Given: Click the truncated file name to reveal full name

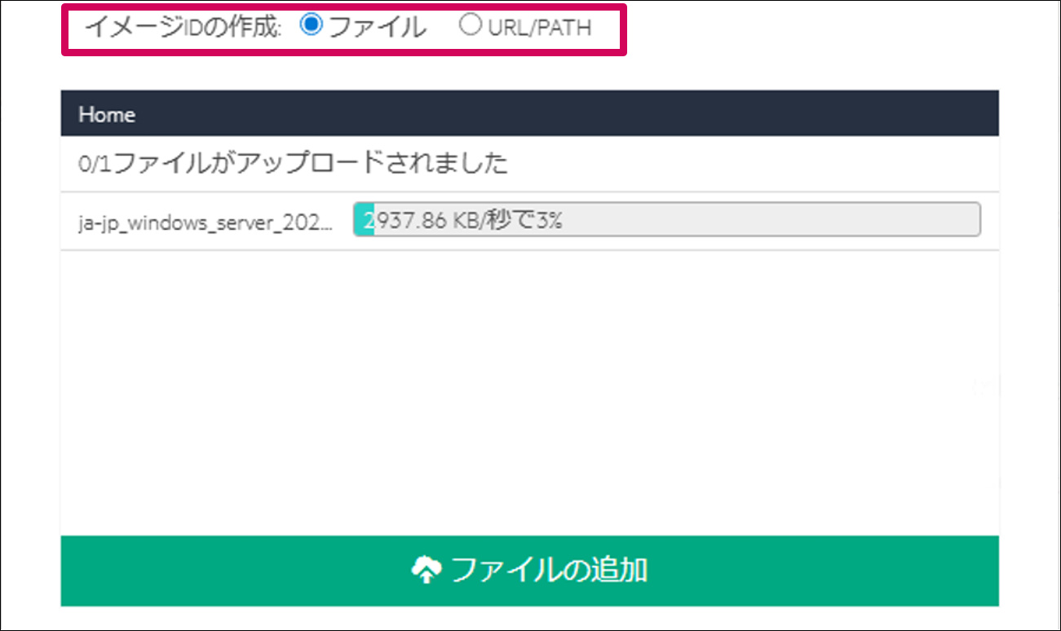Looking at the screenshot, I should [x=207, y=220].
